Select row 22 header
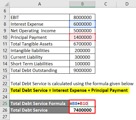This screenshot has width=136, height=120. click(5, 84)
